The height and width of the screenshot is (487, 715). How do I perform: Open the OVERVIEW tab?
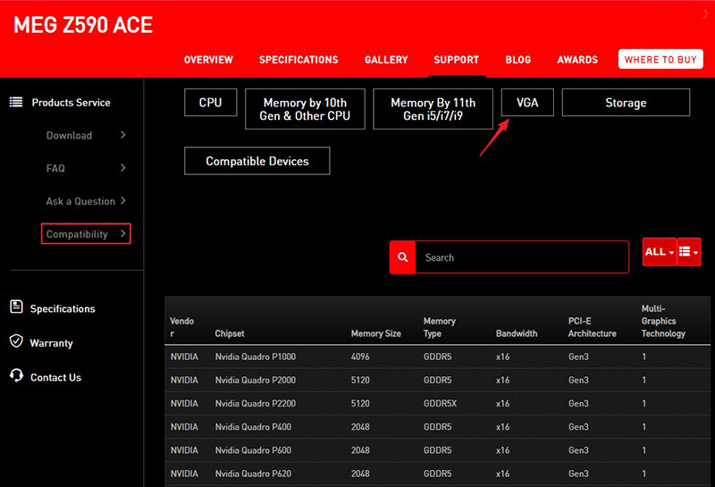click(x=208, y=60)
